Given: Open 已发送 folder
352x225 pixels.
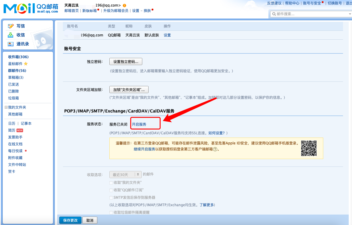Looking at the screenshot, I should 13,84.
